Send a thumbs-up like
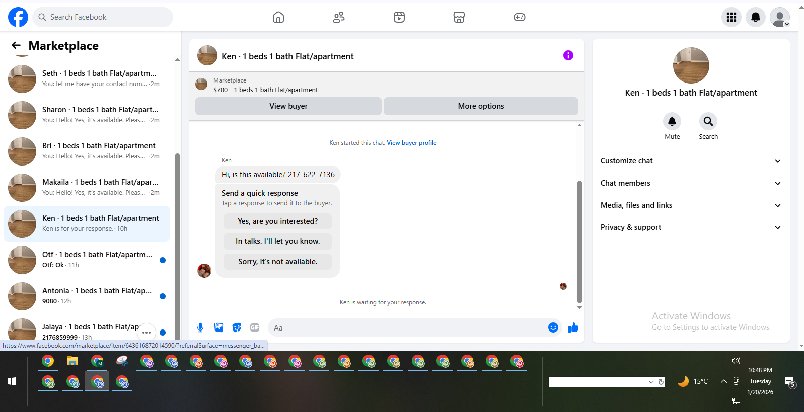The image size is (804, 412). (573, 327)
